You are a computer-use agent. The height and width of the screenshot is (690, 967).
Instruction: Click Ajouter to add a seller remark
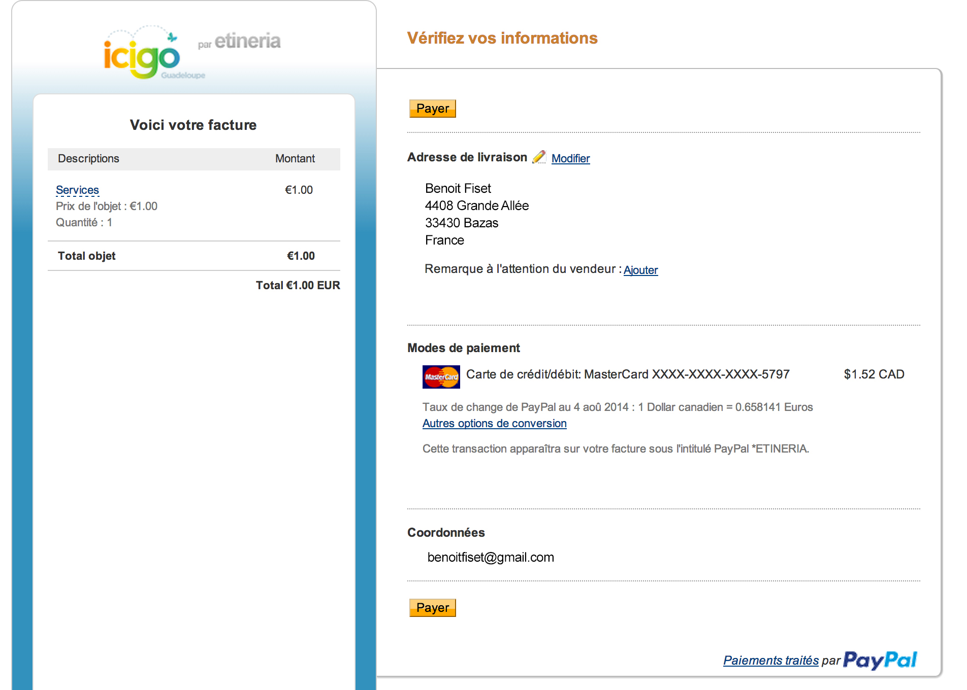[x=640, y=270]
